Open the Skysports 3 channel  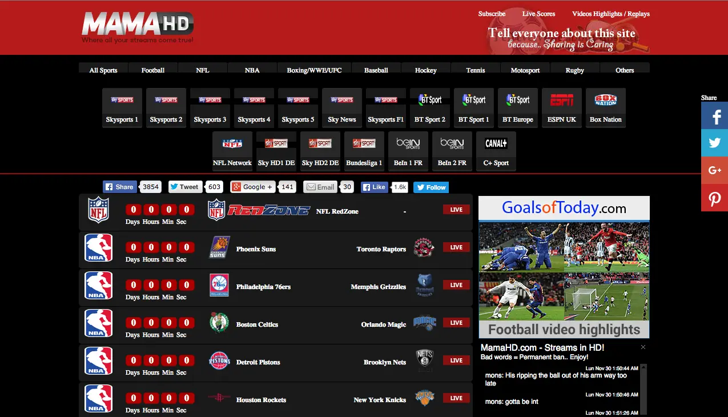[210, 107]
